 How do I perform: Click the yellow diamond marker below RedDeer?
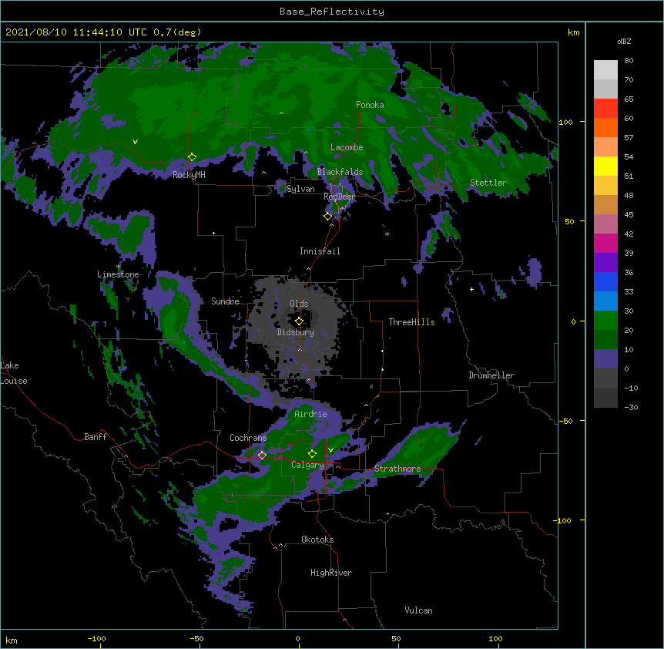[327, 217]
